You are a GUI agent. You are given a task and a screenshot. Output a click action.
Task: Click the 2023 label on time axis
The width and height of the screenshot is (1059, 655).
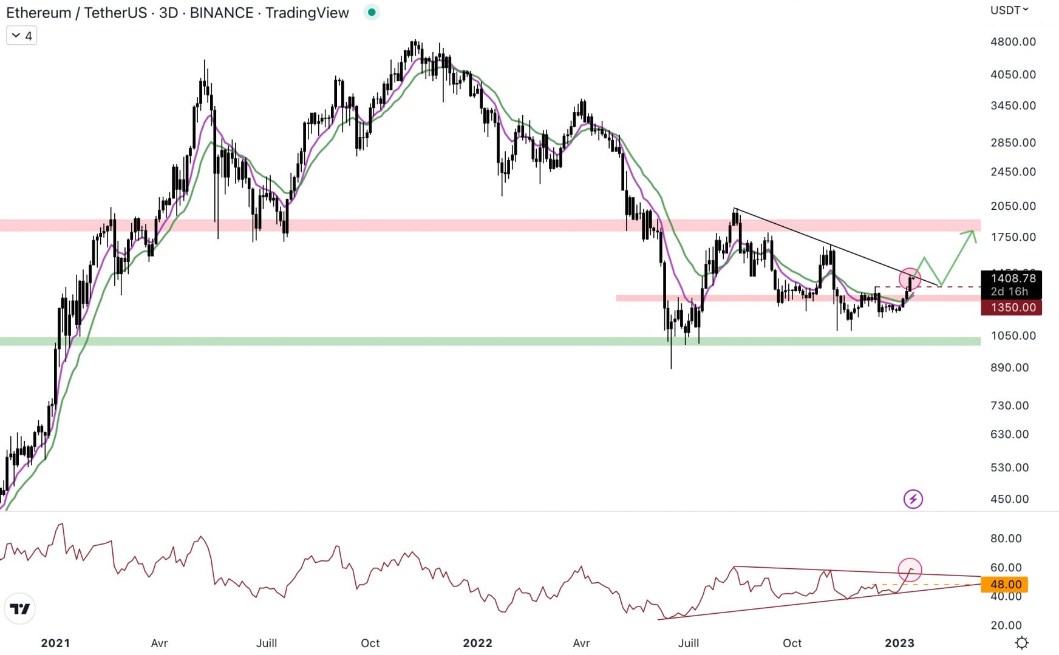pos(899,643)
